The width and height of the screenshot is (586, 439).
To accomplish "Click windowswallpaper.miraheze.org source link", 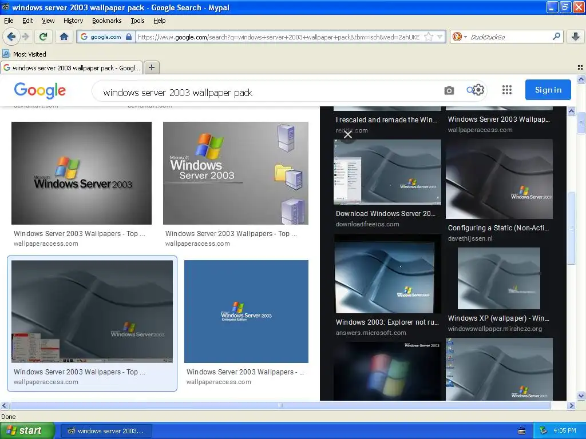I will click(x=495, y=329).
